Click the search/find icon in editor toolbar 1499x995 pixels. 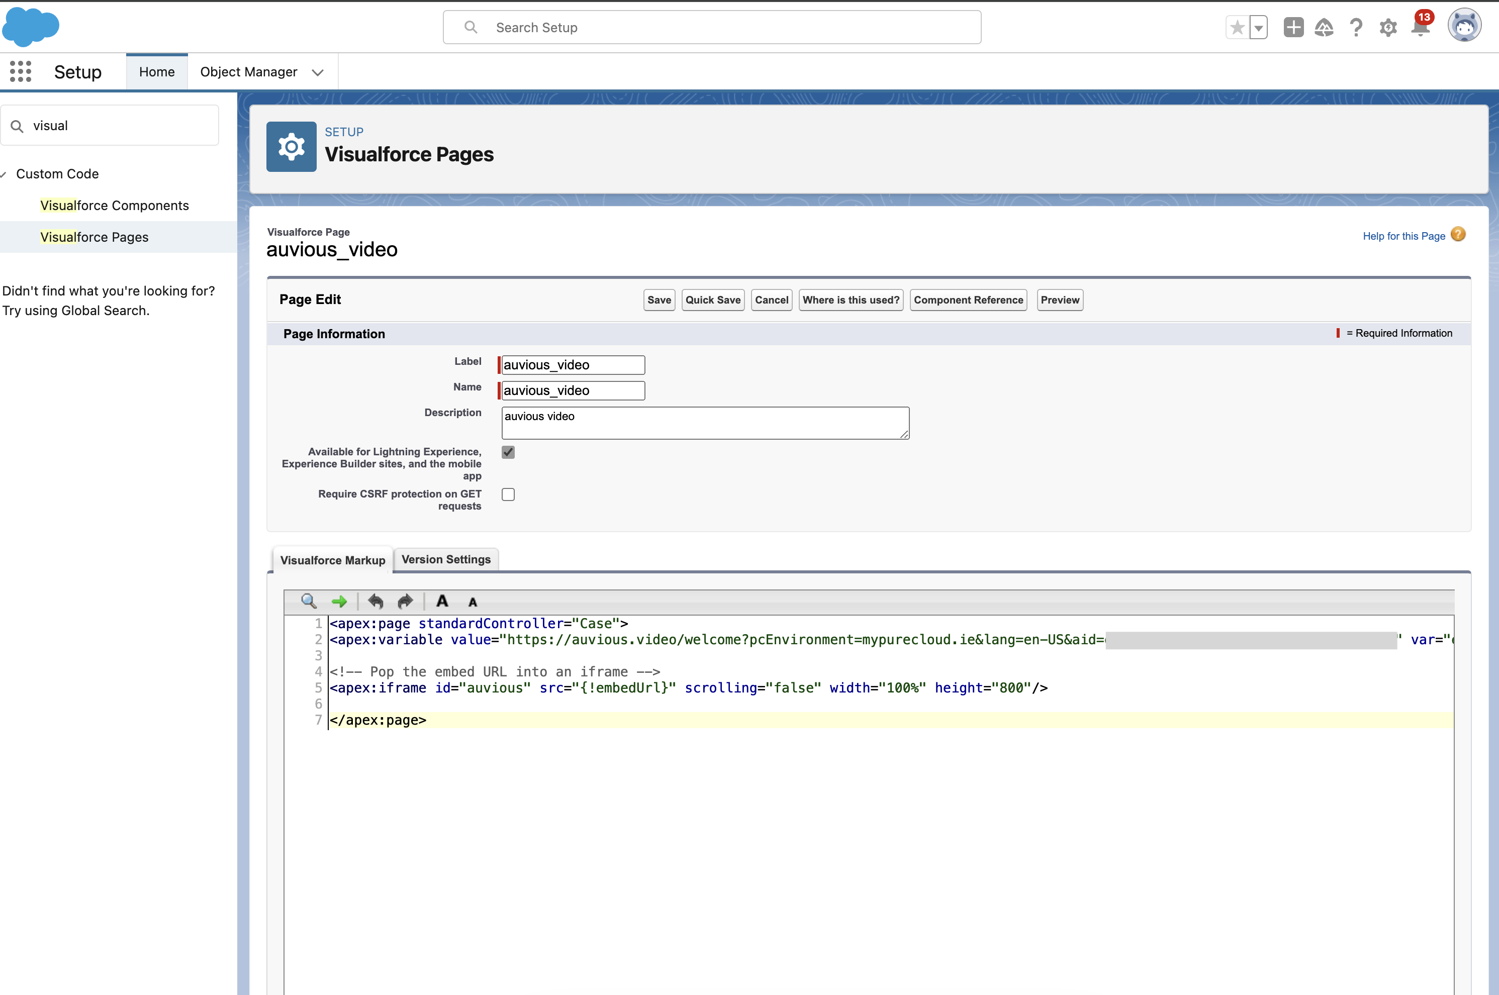tap(309, 601)
